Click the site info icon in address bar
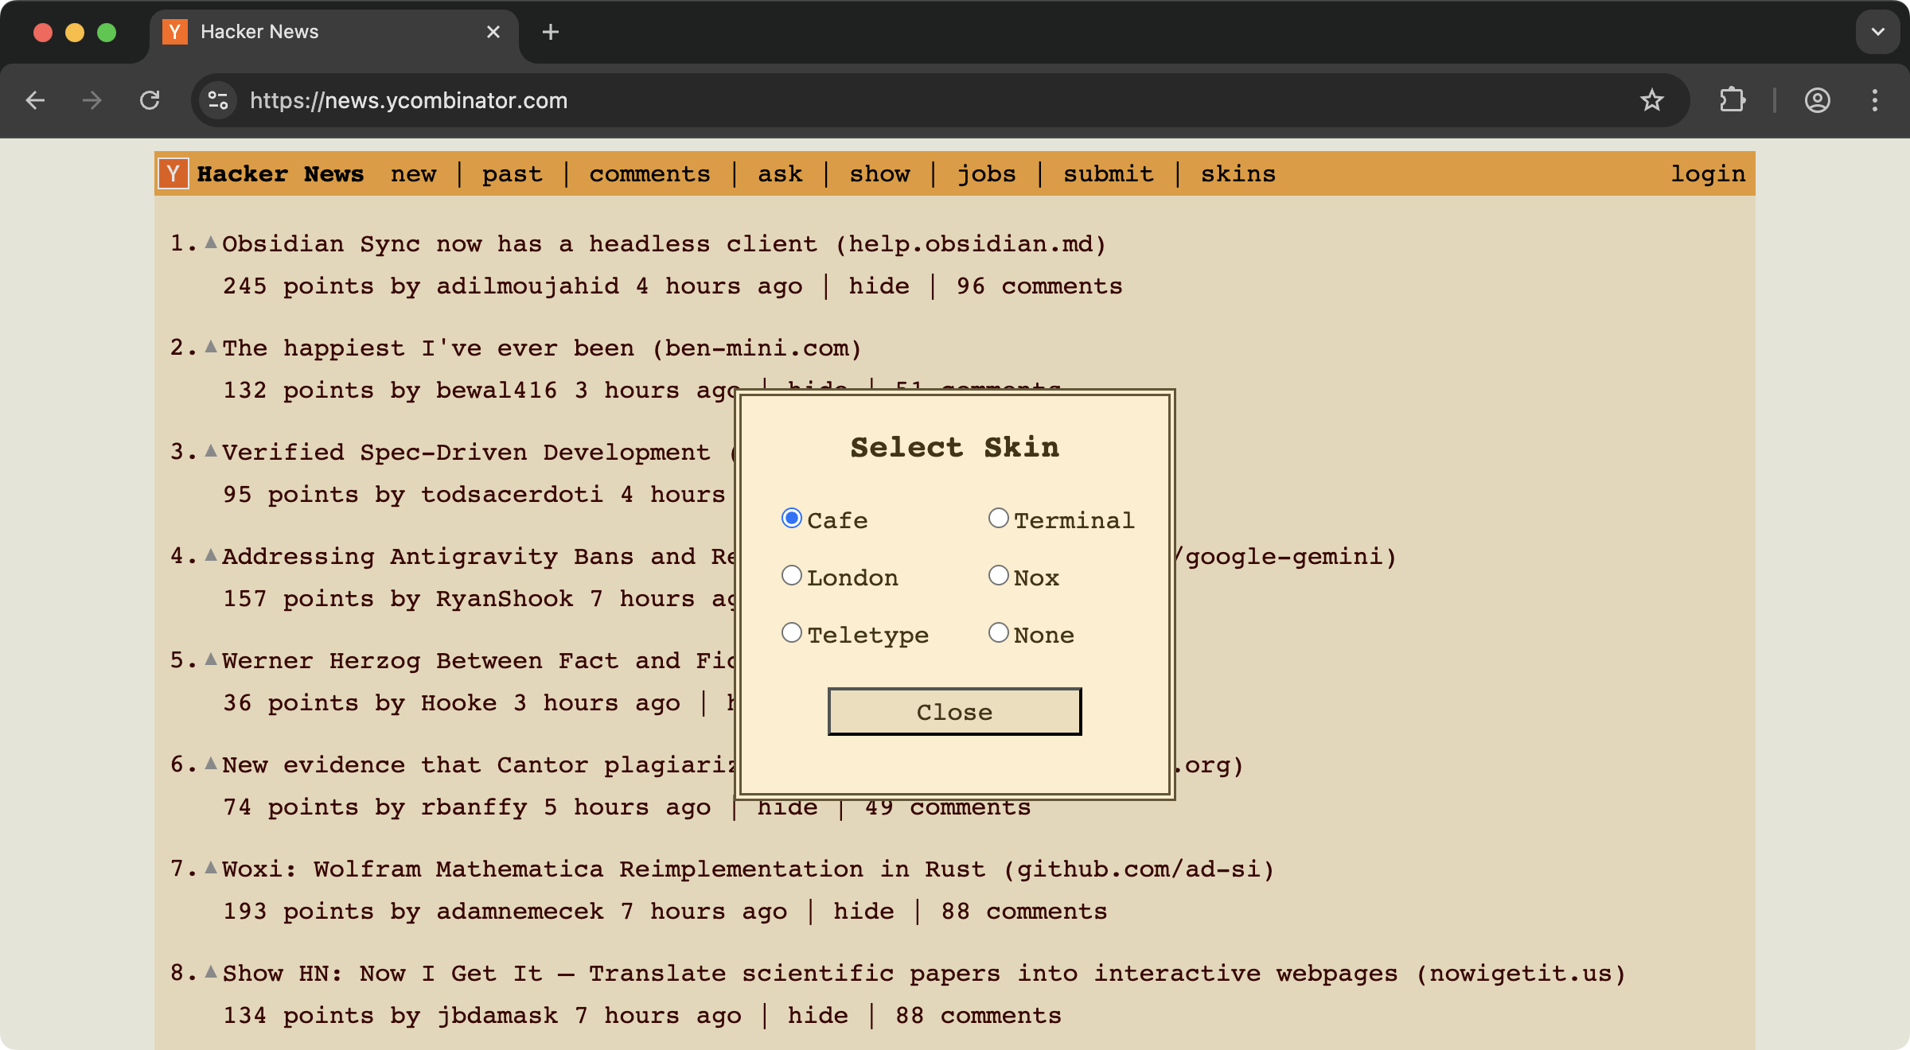This screenshot has height=1050, width=1910. 217,100
